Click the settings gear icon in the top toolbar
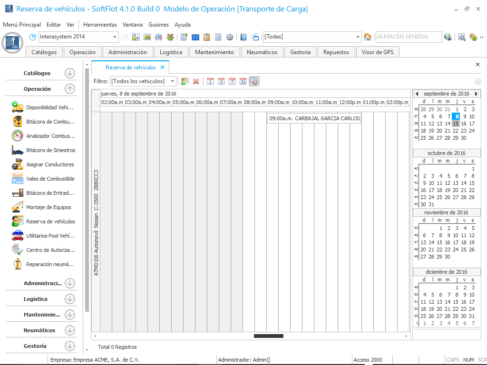 coord(230,37)
